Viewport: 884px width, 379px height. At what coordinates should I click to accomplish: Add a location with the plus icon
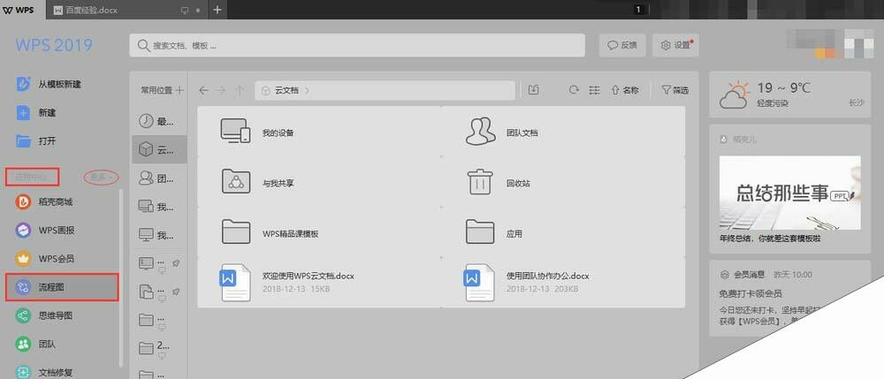179,90
